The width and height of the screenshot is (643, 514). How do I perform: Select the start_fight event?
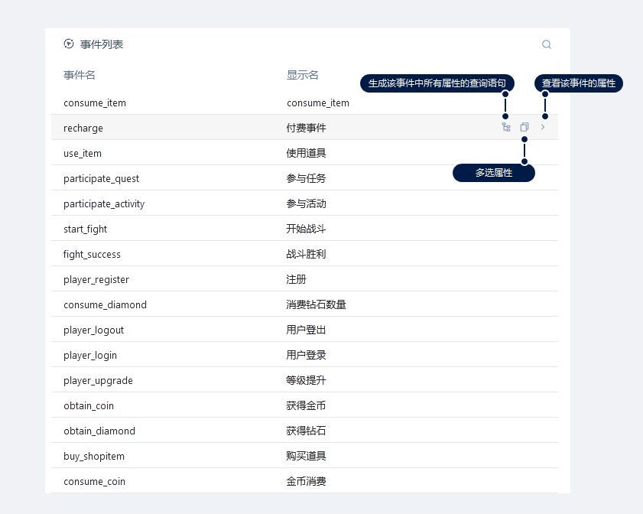(x=86, y=229)
